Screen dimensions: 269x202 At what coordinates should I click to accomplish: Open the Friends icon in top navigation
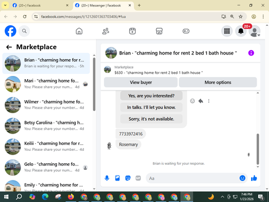tap(105, 31)
